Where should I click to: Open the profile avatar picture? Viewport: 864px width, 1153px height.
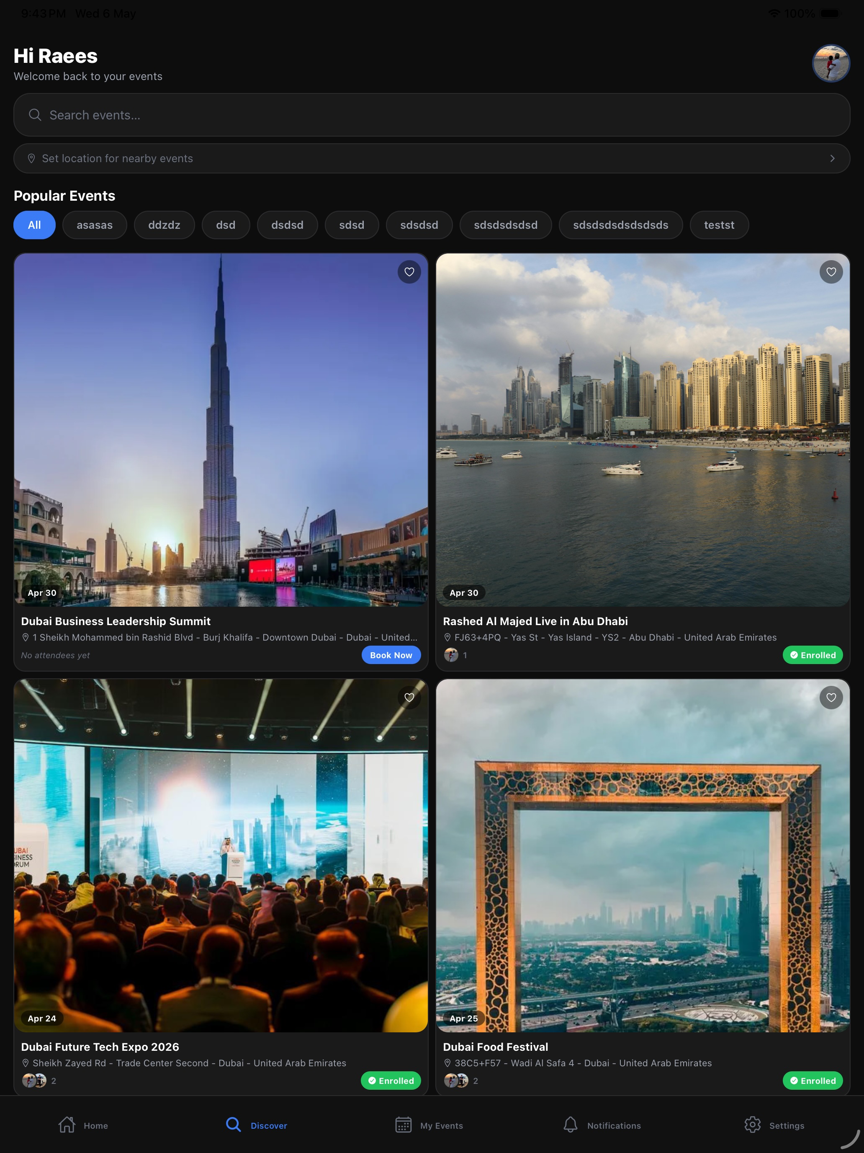(x=831, y=64)
